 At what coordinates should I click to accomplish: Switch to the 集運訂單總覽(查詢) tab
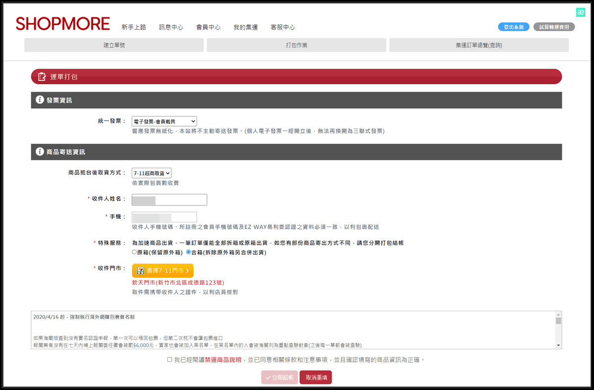tap(479, 45)
